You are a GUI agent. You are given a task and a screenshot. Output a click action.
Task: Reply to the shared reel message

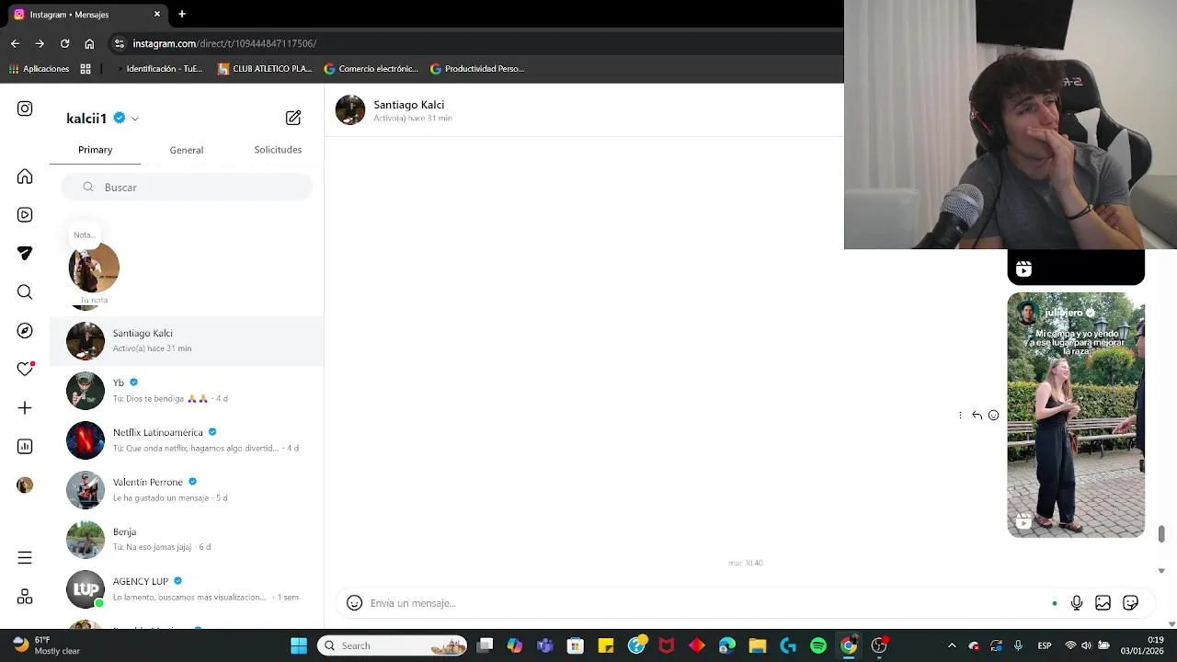pos(977,416)
